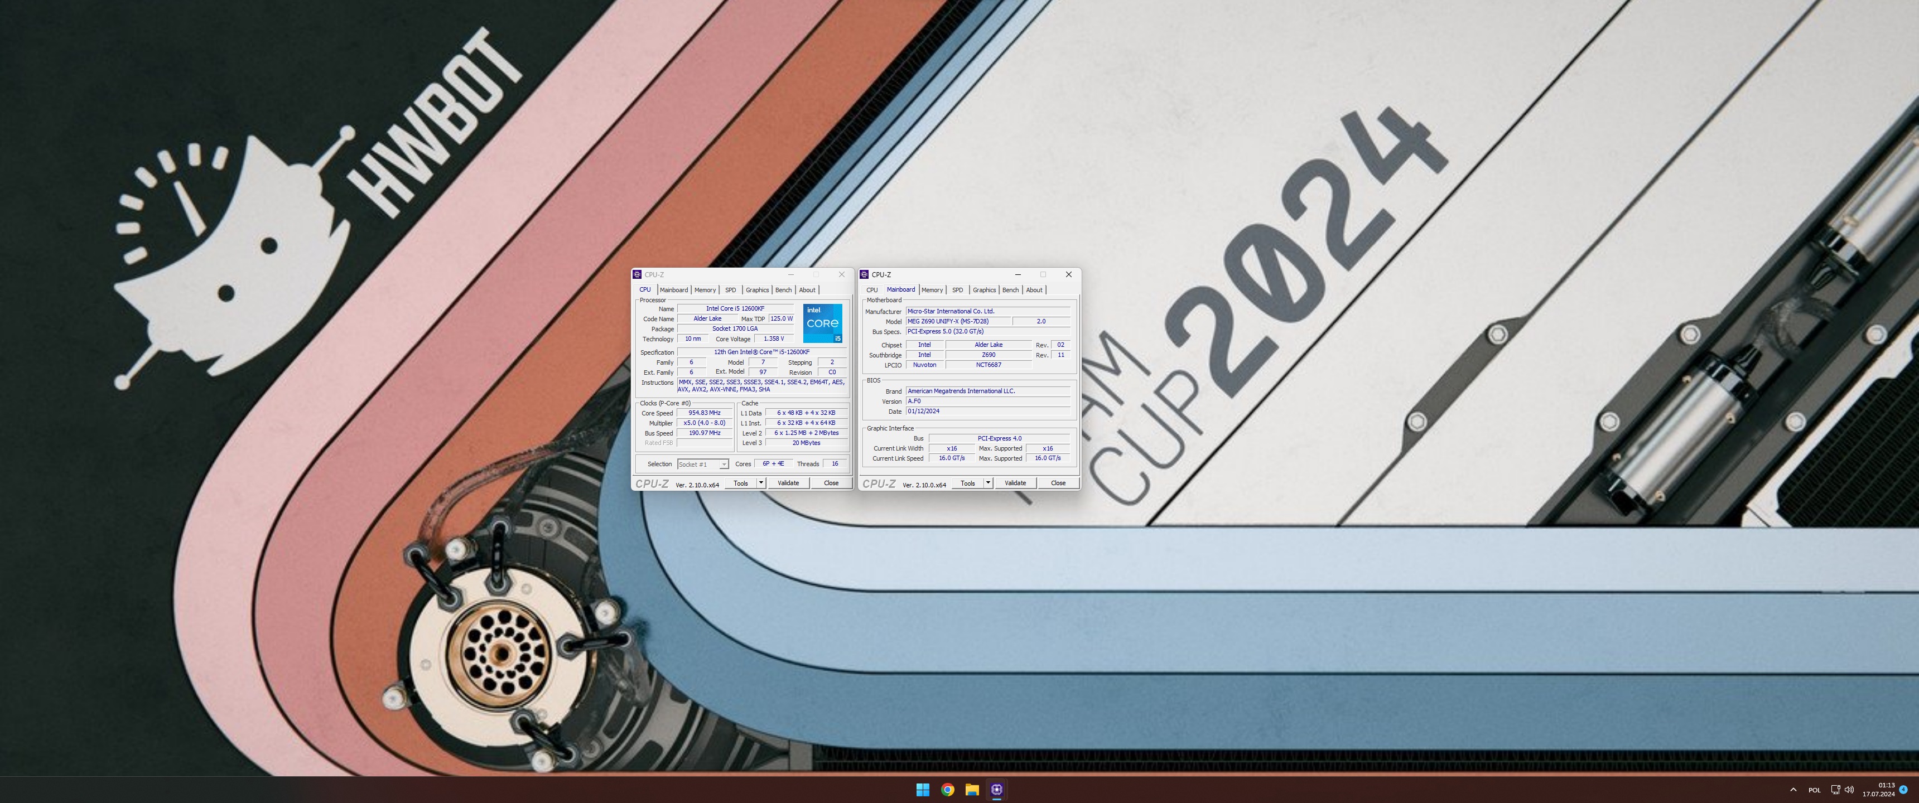This screenshot has height=803, width=1919.
Task: Open the network status tray icon
Action: pos(1835,790)
